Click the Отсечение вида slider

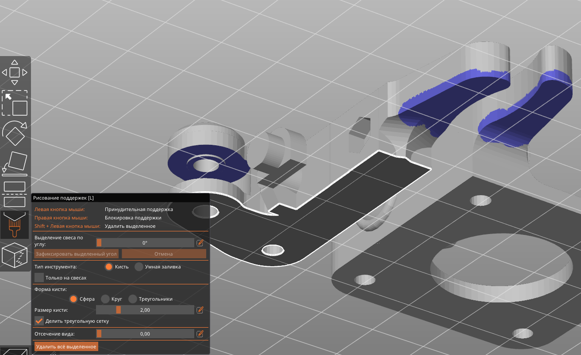click(145, 334)
